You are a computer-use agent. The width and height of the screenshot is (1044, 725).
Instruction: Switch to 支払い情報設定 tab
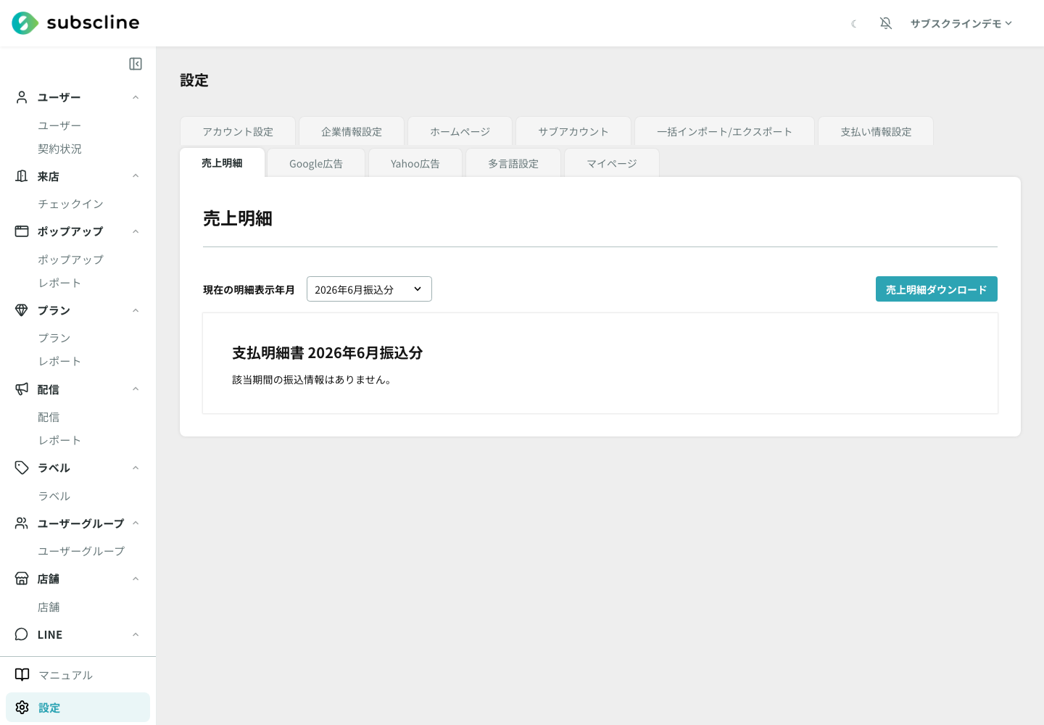876,131
